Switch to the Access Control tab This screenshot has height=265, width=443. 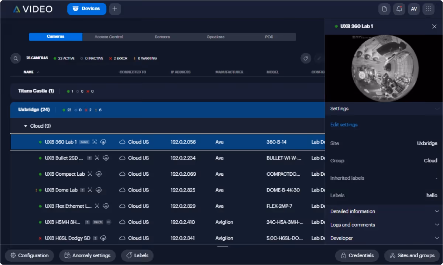pyautogui.click(x=109, y=37)
